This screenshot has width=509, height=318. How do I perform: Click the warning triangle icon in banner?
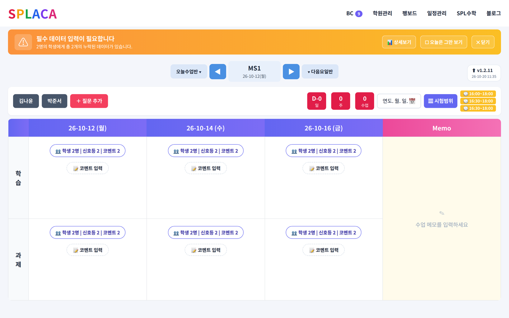click(23, 42)
